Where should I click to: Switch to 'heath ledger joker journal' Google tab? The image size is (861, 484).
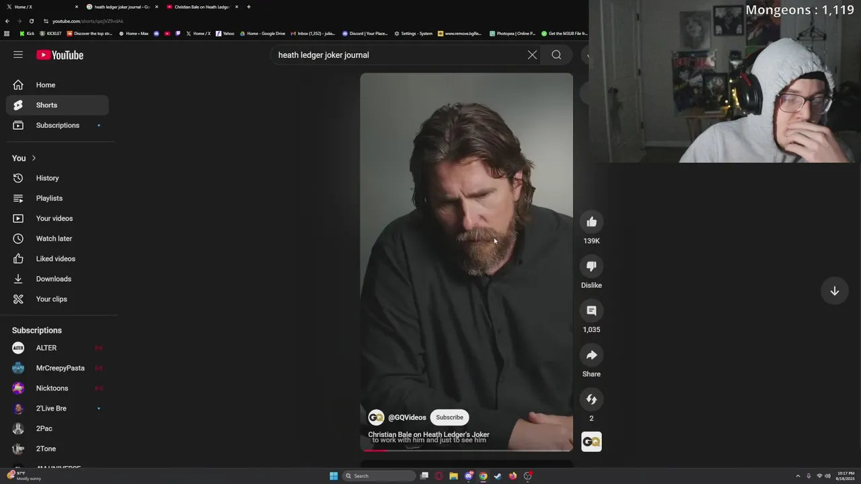122,7
